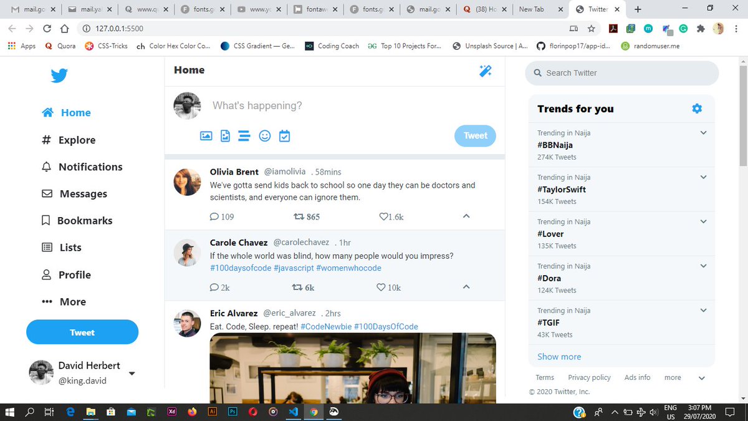Open More menu in sidebar
Image resolution: width=748 pixels, height=421 pixels.
63,302
